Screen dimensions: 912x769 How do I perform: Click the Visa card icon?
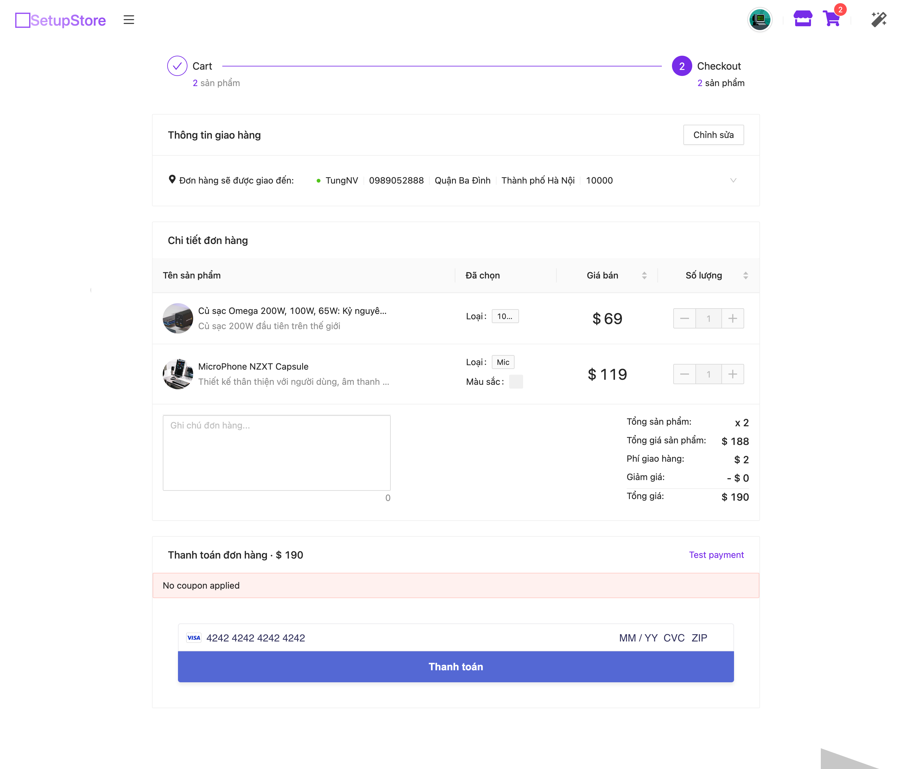(x=194, y=638)
